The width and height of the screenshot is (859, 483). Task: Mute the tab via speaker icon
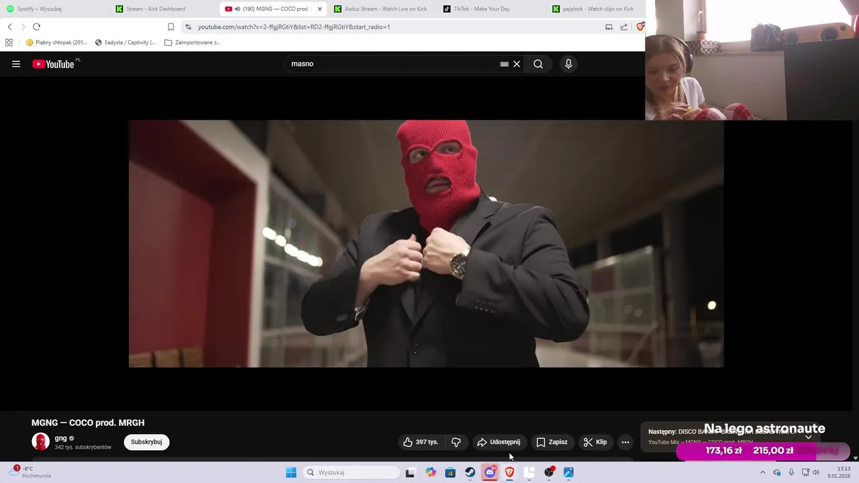[x=238, y=9]
